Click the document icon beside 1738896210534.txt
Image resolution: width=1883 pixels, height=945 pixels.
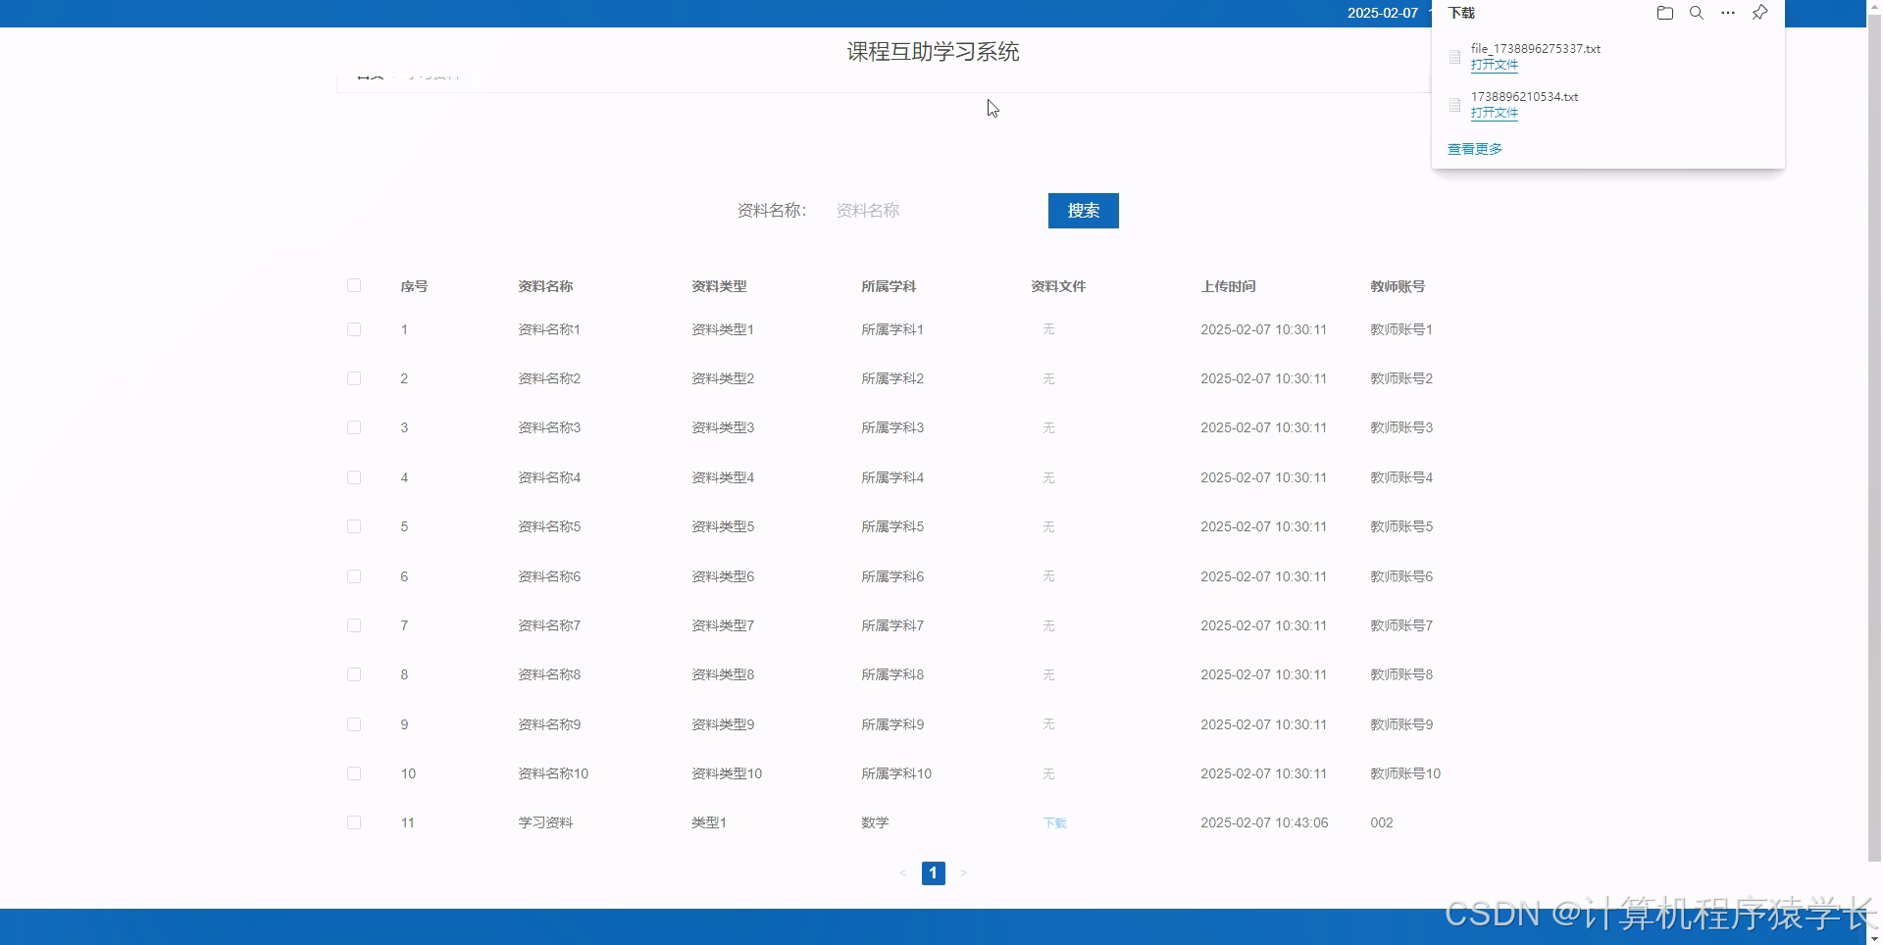(1454, 104)
